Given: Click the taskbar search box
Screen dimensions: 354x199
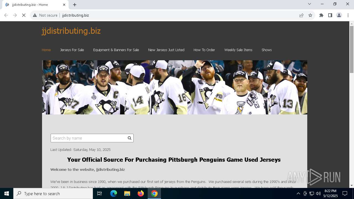Looking at the screenshot, I should click(53, 193).
